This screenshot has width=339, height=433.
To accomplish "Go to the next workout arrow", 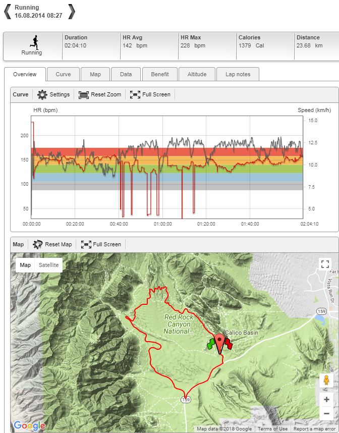I will [x=72, y=11].
